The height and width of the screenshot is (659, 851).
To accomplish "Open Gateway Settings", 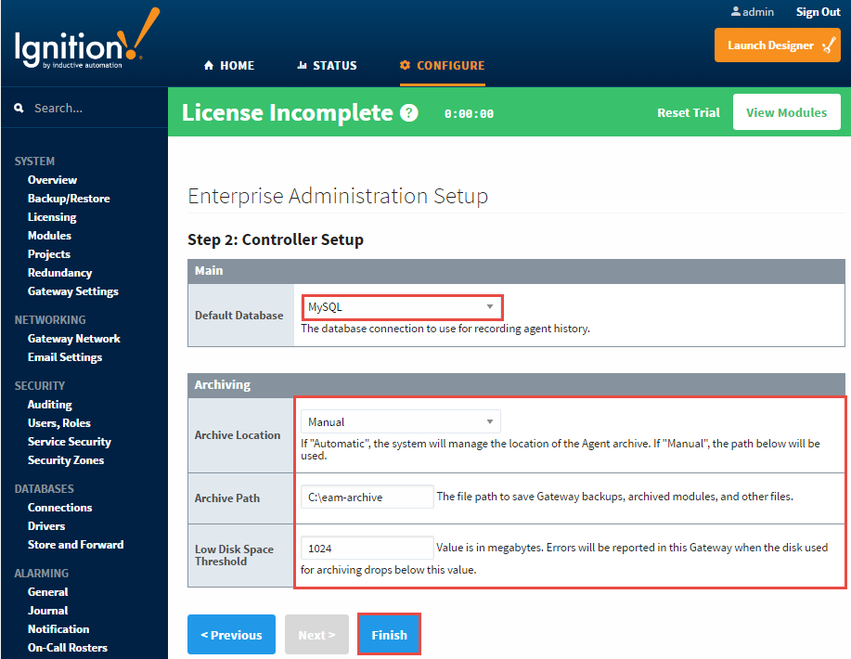I will coord(72,291).
